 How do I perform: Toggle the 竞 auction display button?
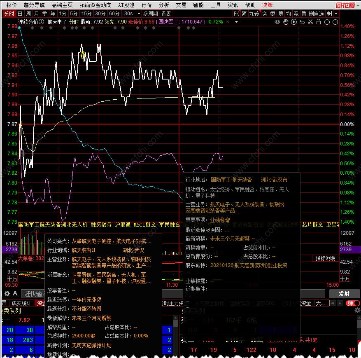(296, 14)
